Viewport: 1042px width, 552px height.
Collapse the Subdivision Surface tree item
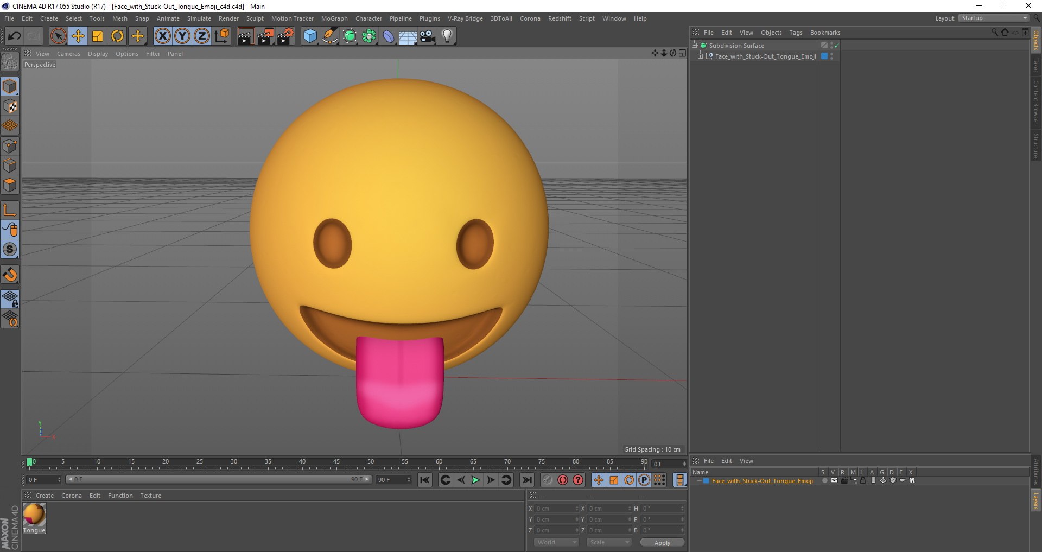click(x=694, y=46)
